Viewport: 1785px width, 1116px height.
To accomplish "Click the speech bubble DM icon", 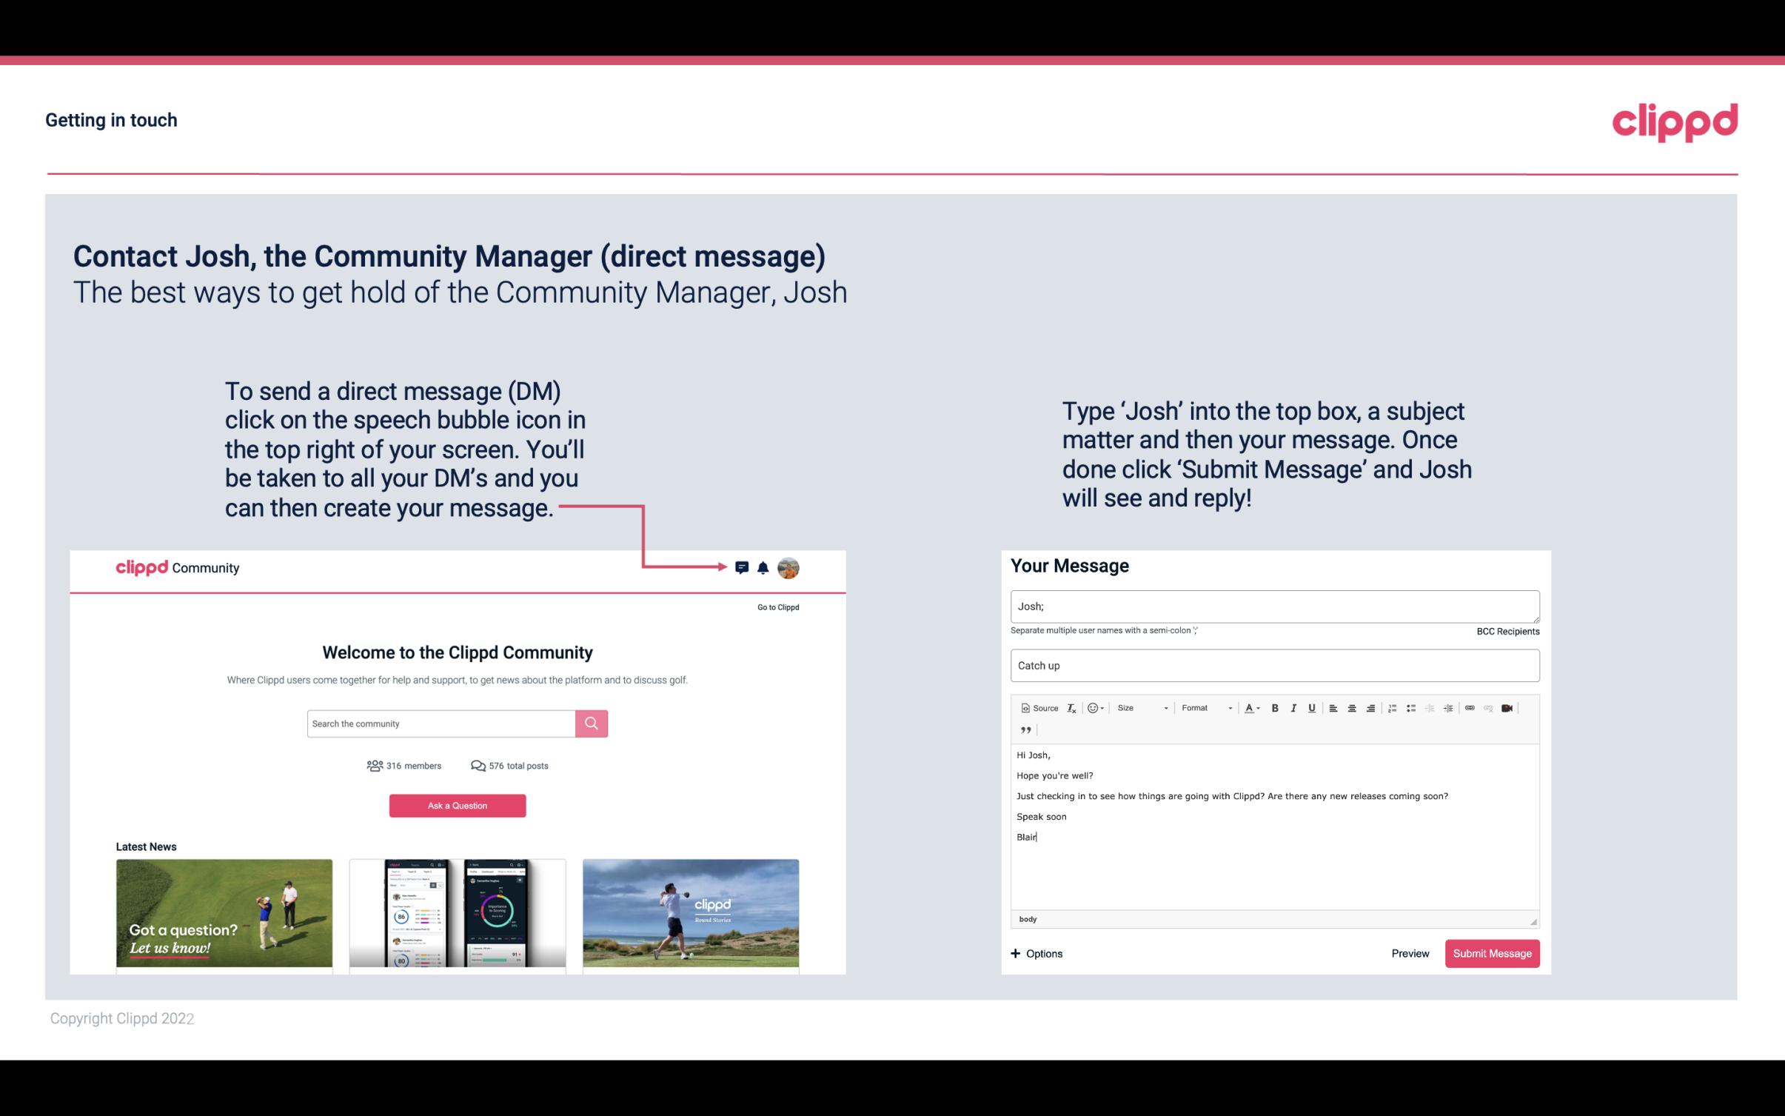I will point(744,567).
